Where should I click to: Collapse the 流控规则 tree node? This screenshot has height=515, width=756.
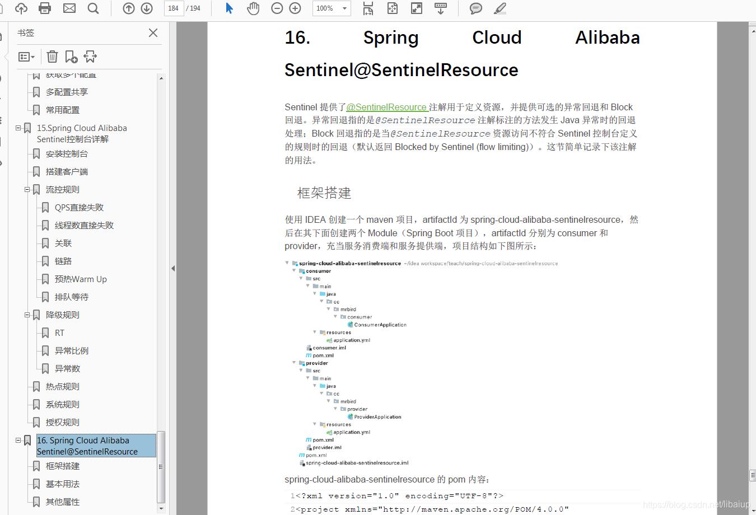pyautogui.click(x=27, y=190)
